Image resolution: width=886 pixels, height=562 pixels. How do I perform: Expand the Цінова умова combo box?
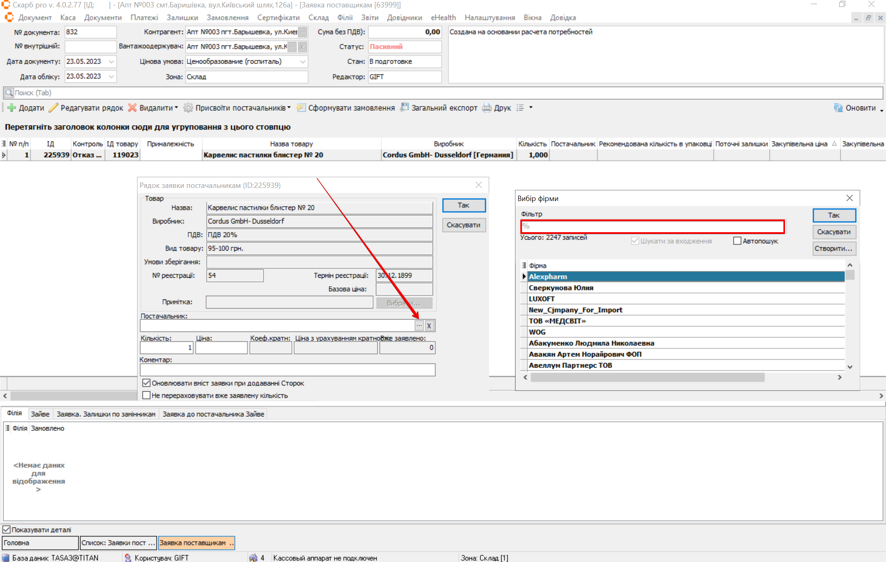tap(303, 62)
